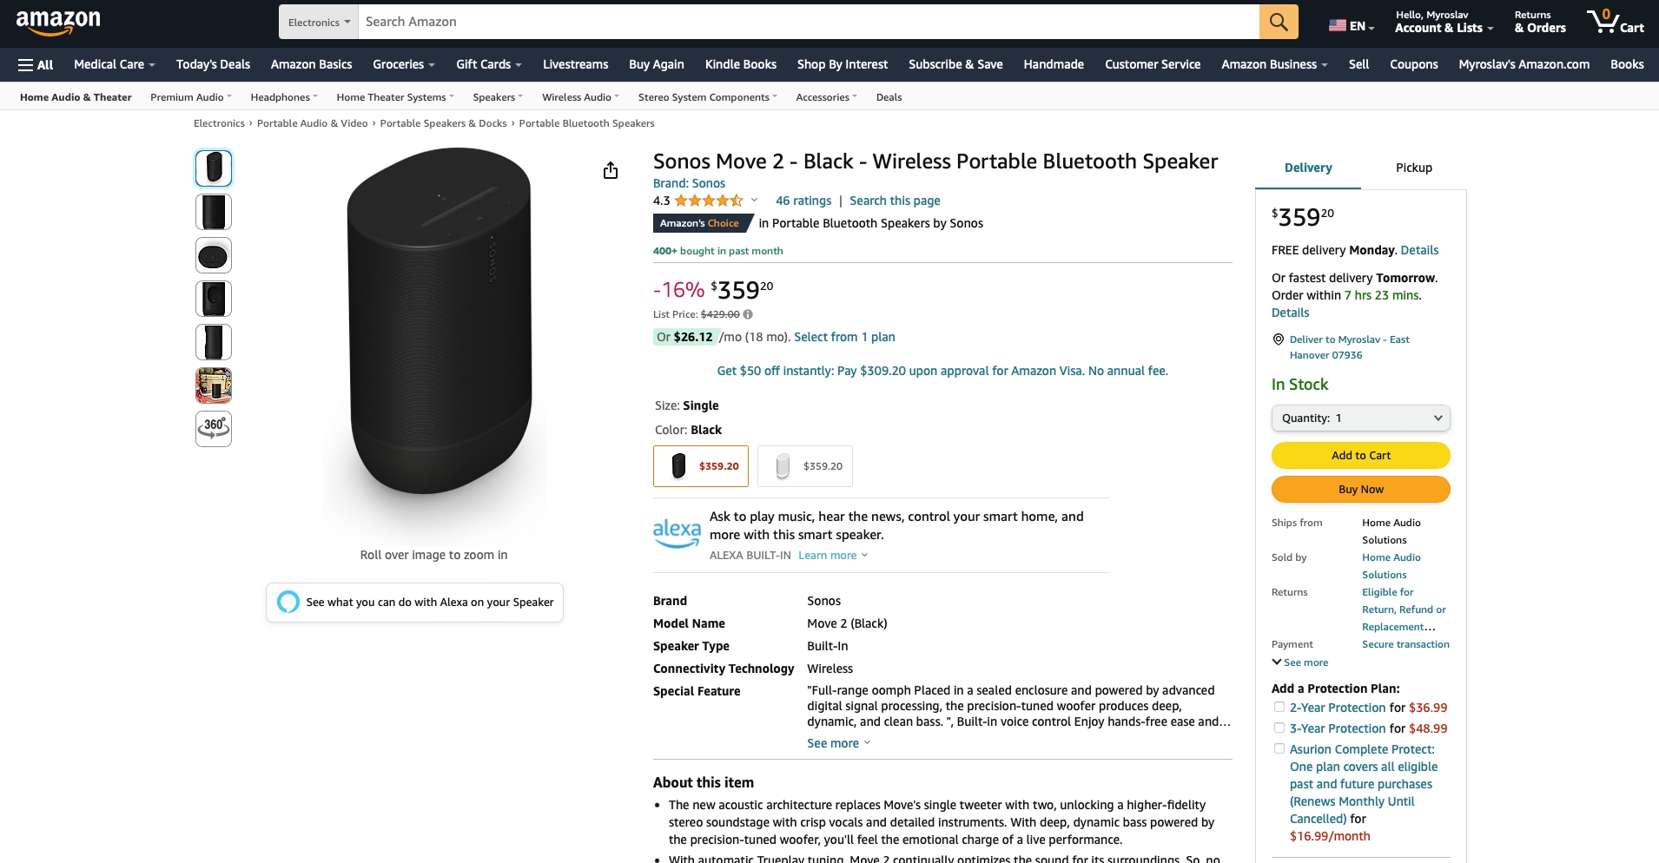Check the 3-Year Protection plan box
The image size is (1659, 863).
[1279, 728]
